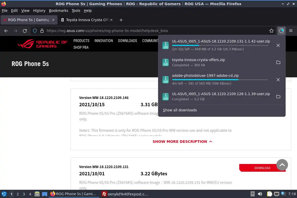Image resolution: width=297 pixels, height=198 pixels.
Task: Open the File menu
Action: [5, 11]
